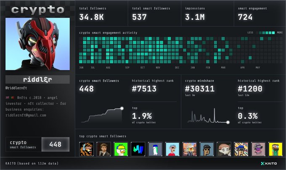Click the top crypto smart followers heading
Image resolution: width=286 pixels, height=170 pixels.
[x=103, y=136]
